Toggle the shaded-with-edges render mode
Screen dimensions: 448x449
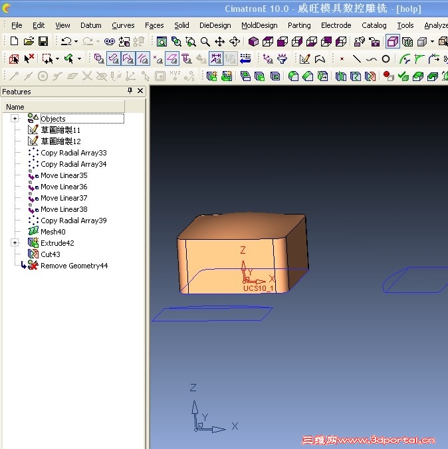pyautogui.click(x=392, y=42)
